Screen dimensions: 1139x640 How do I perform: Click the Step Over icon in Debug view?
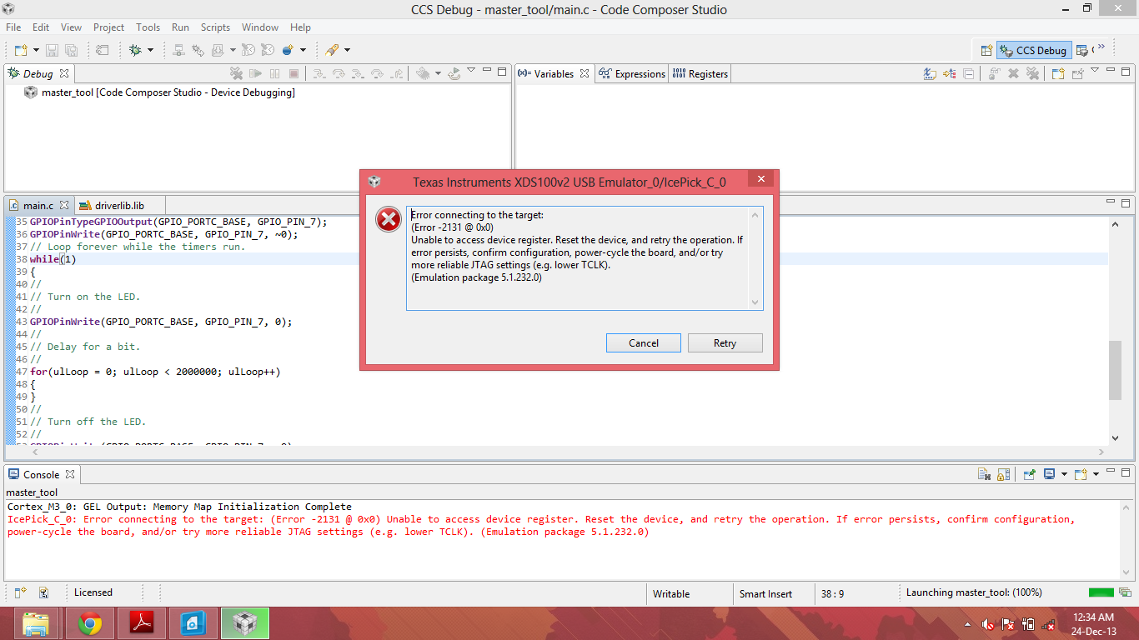click(x=338, y=73)
